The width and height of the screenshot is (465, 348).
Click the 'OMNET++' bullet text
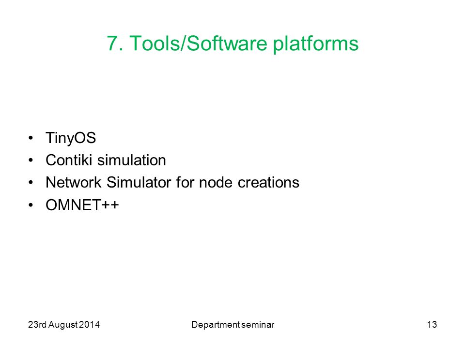tap(82, 205)
